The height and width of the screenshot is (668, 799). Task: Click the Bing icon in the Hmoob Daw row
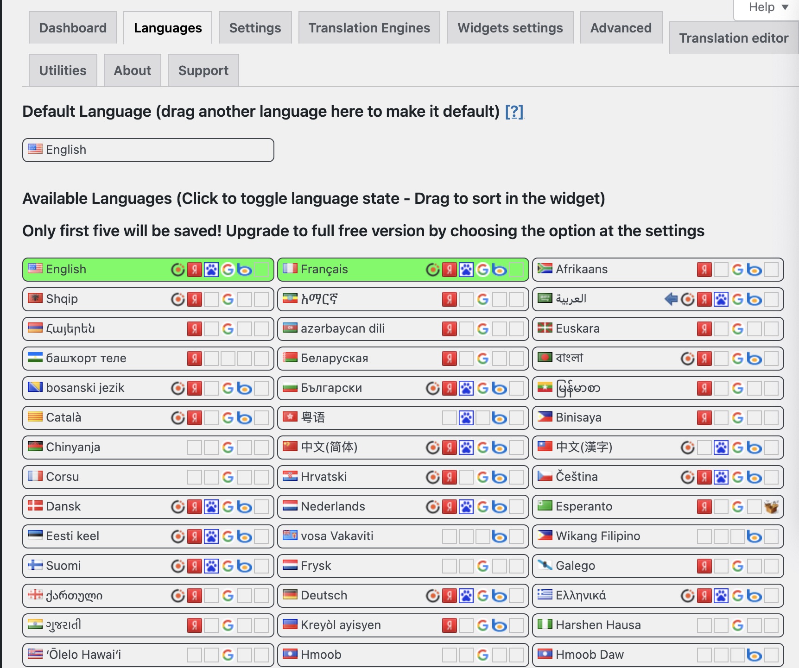(754, 655)
